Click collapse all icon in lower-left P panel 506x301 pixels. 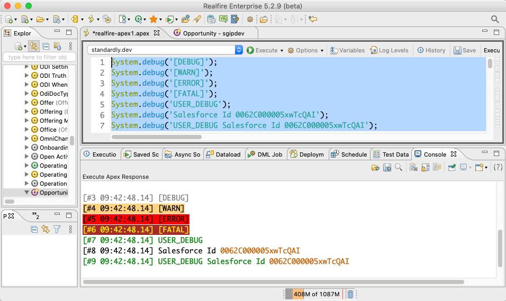click(34, 230)
